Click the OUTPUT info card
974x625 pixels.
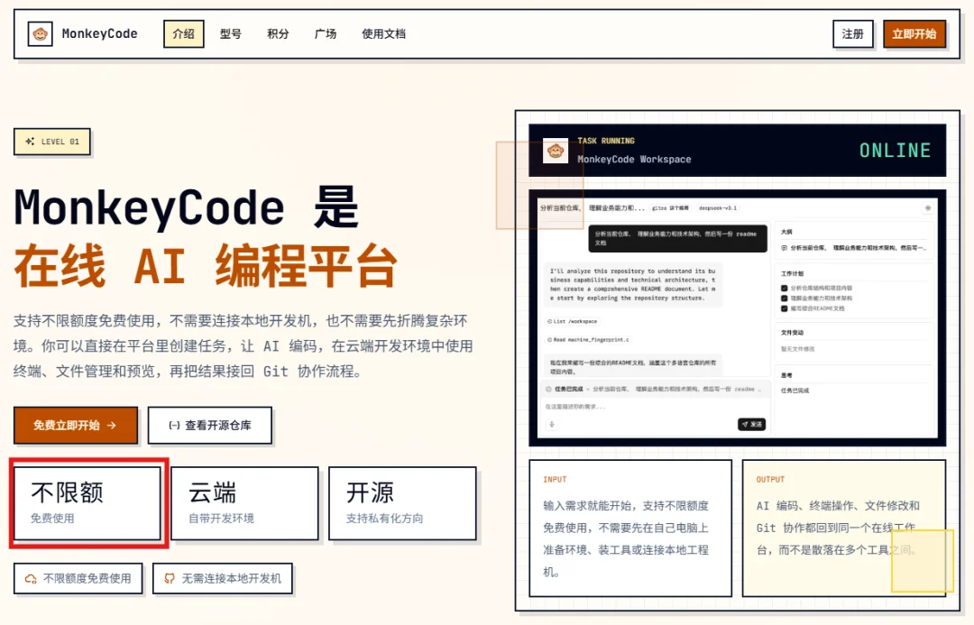click(844, 528)
